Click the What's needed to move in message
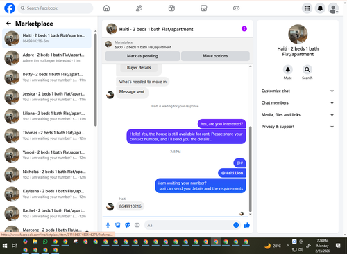The height and width of the screenshot is (254, 347). coord(143,82)
